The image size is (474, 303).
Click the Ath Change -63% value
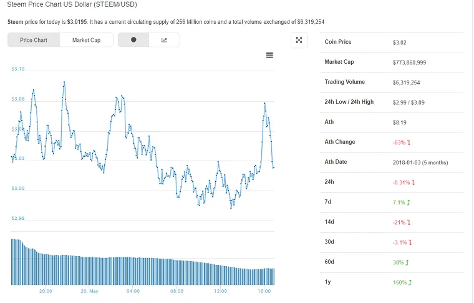coord(402,142)
